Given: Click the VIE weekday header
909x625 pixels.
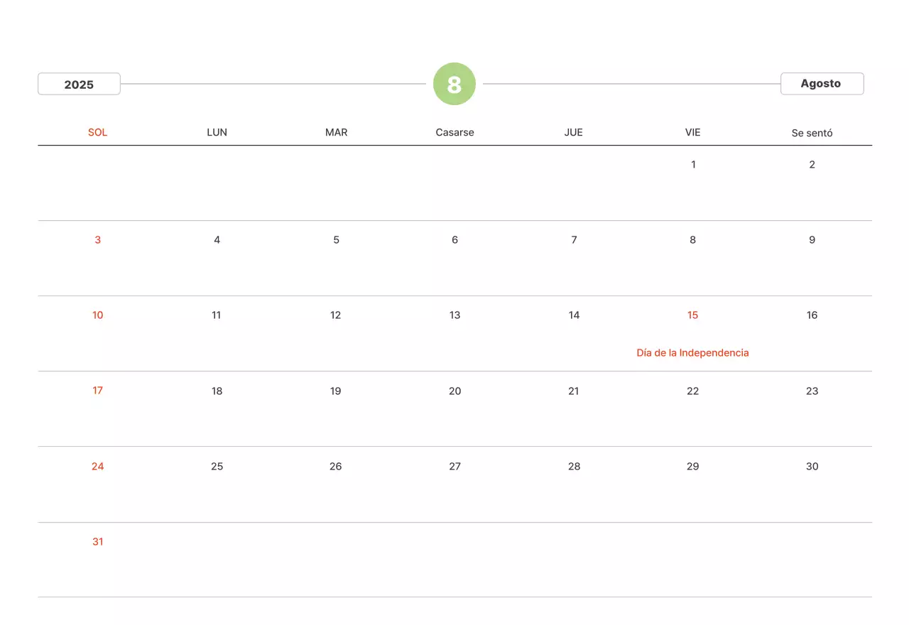Looking at the screenshot, I should coord(693,132).
